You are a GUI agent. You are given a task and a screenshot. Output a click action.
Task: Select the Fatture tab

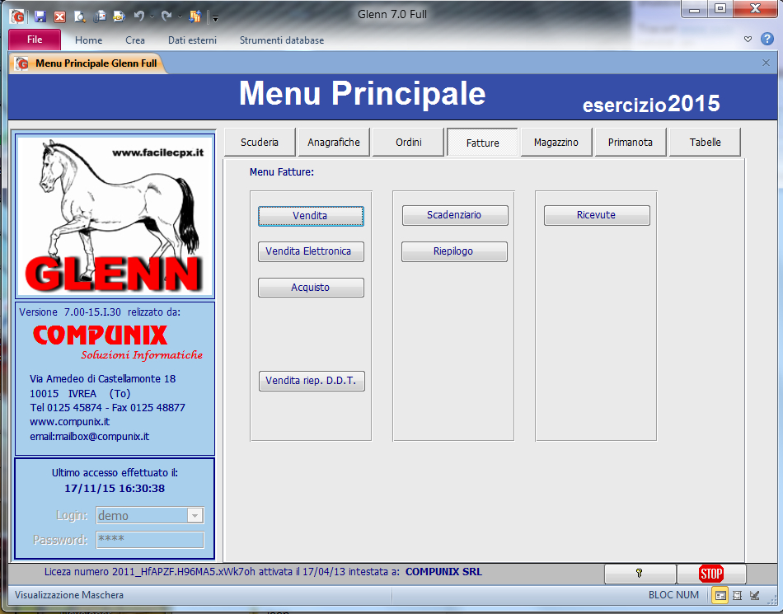tap(482, 143)
